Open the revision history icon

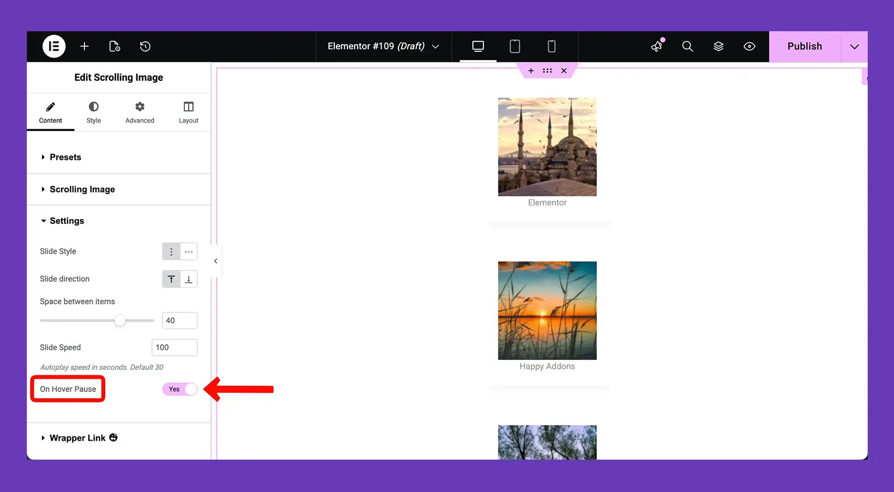145,46
